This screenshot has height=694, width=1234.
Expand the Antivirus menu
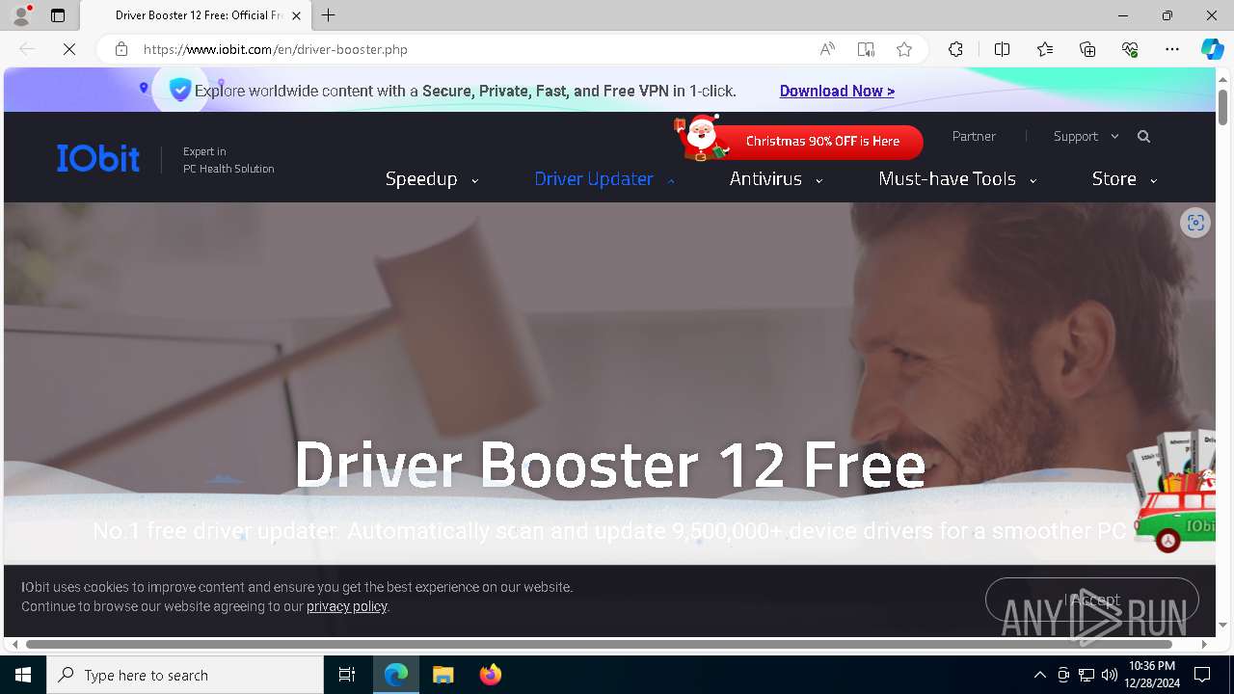pos(776,178)
